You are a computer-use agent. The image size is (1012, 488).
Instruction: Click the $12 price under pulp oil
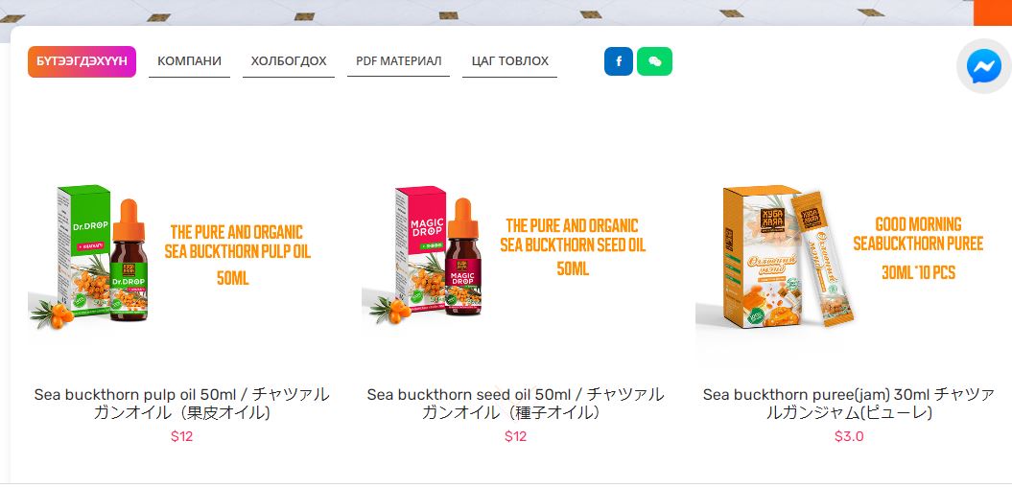tap(181, 437)
